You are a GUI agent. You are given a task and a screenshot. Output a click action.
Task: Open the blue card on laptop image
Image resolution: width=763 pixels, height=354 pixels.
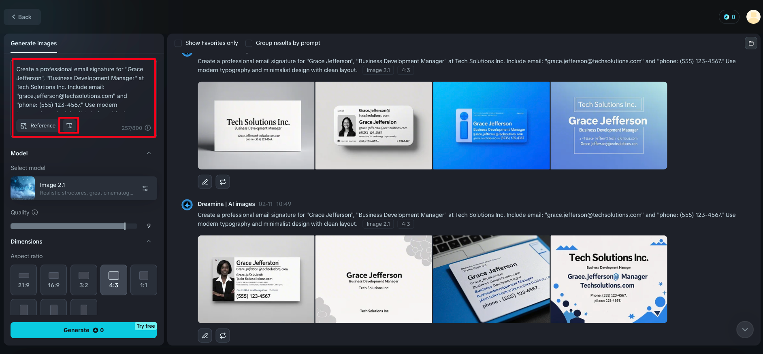point(491,279)
